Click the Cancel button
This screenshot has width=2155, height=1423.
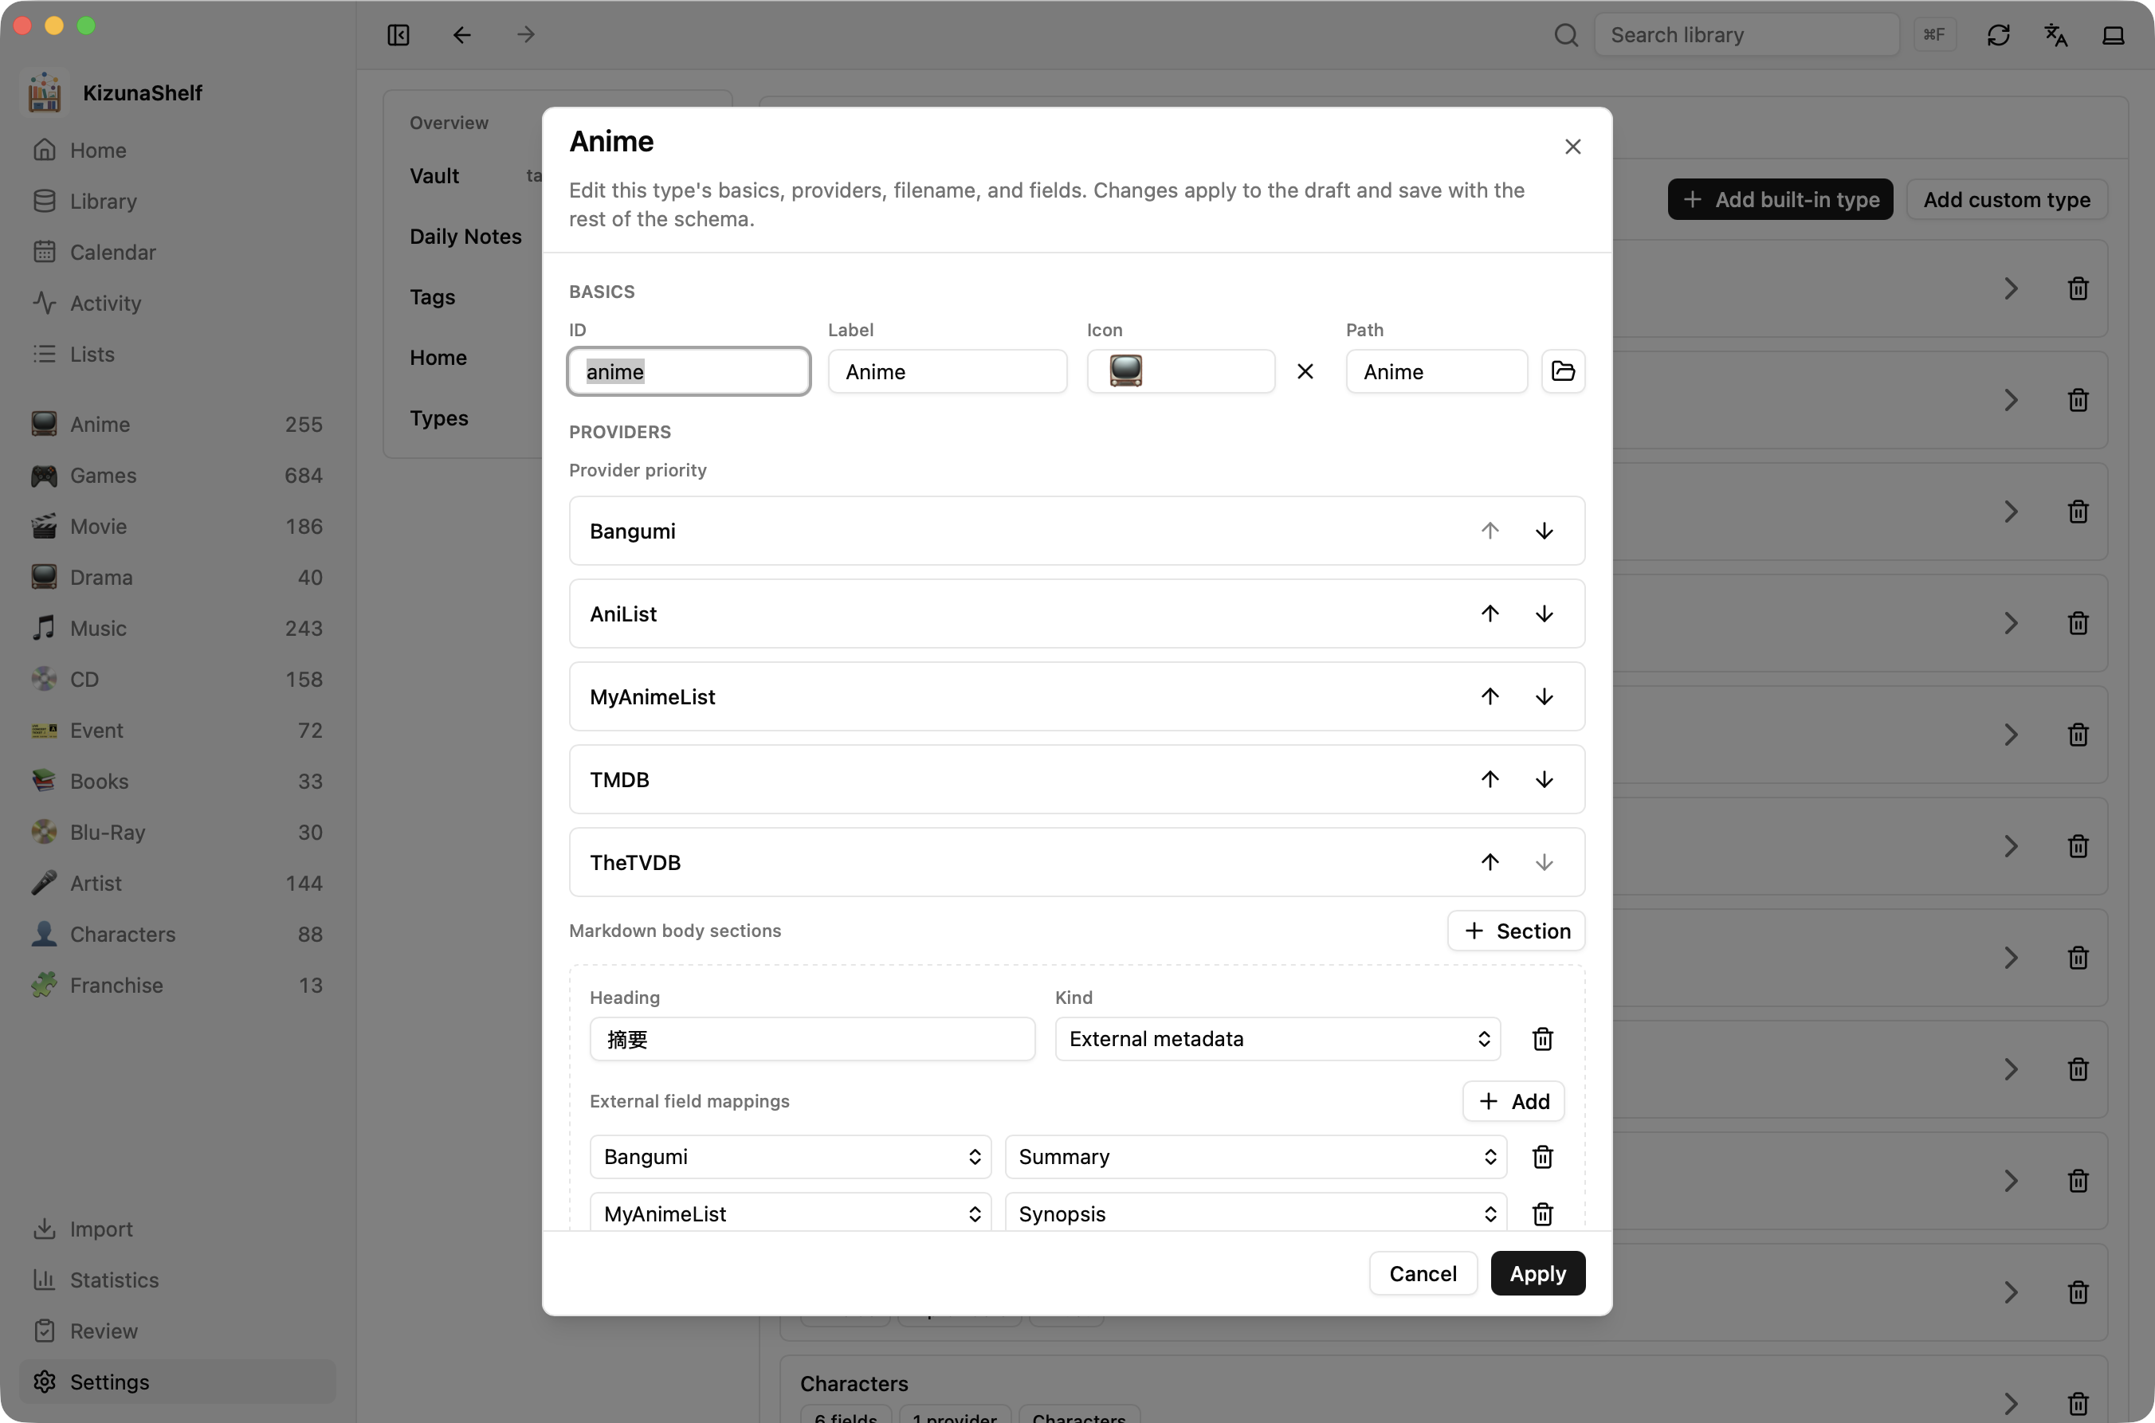coord(1423,1273)
